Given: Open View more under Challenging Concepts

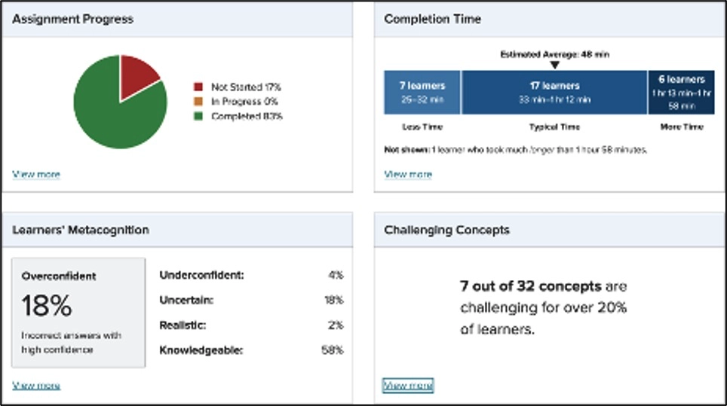Looking at the screenshot, I should [x=408, y=385].
